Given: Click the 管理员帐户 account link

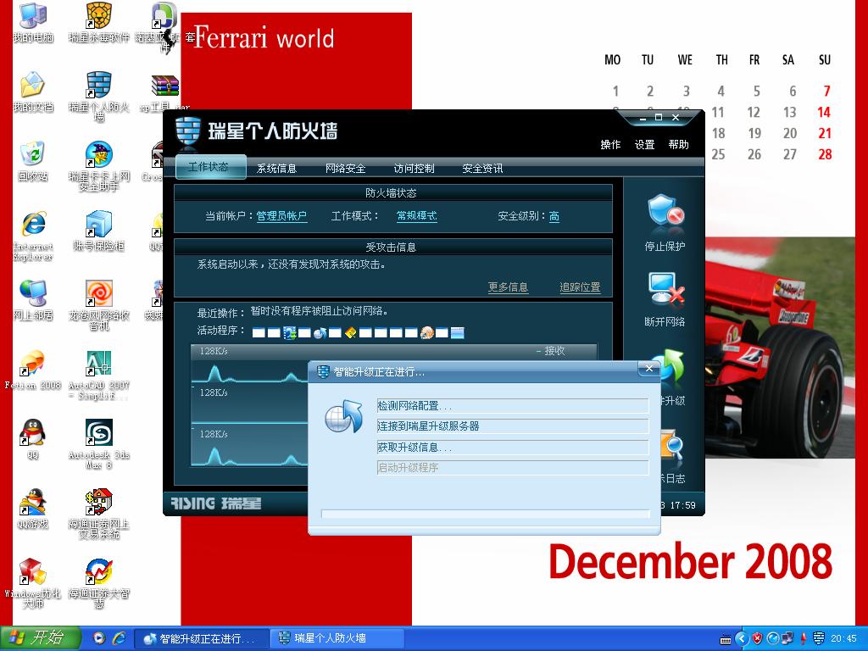Looking at the screenshot, I should coord(281,216).
